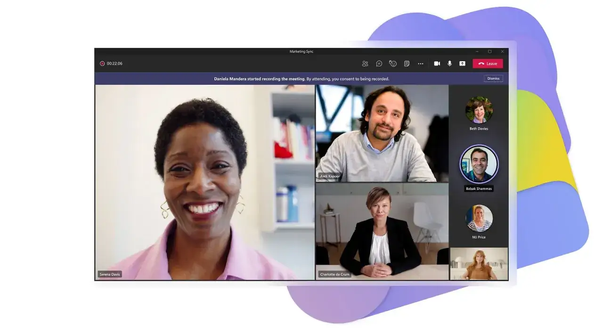Expand the More actions ellipsis menu

point(421,64)
